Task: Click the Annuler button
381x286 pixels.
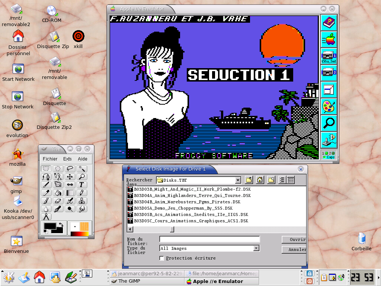Action: 294,250
